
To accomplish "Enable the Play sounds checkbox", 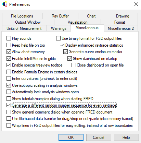I will click(9, 38).
